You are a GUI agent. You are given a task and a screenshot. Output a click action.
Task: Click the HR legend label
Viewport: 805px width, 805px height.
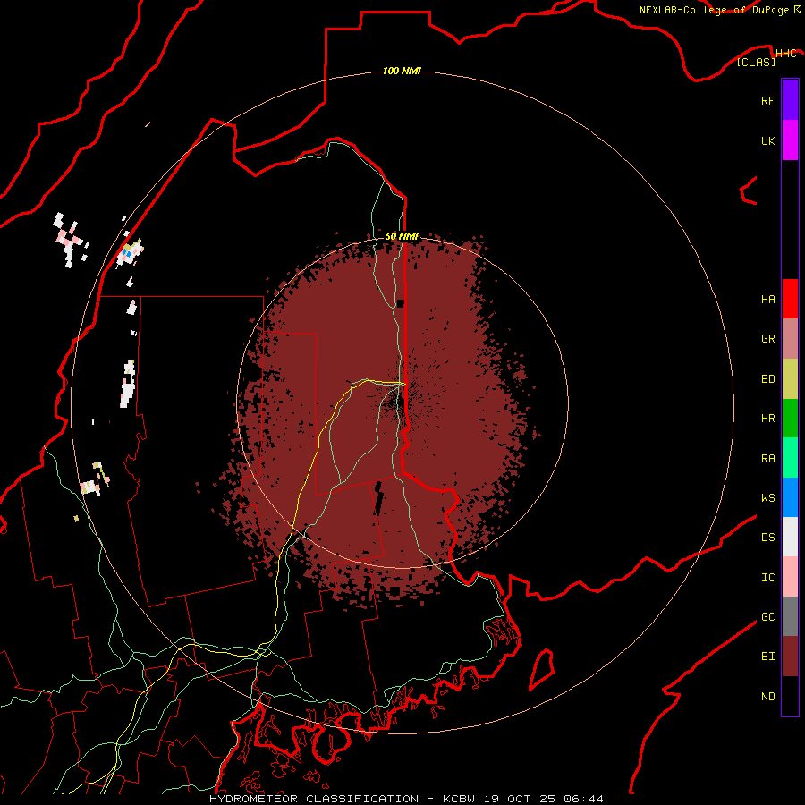767,419
